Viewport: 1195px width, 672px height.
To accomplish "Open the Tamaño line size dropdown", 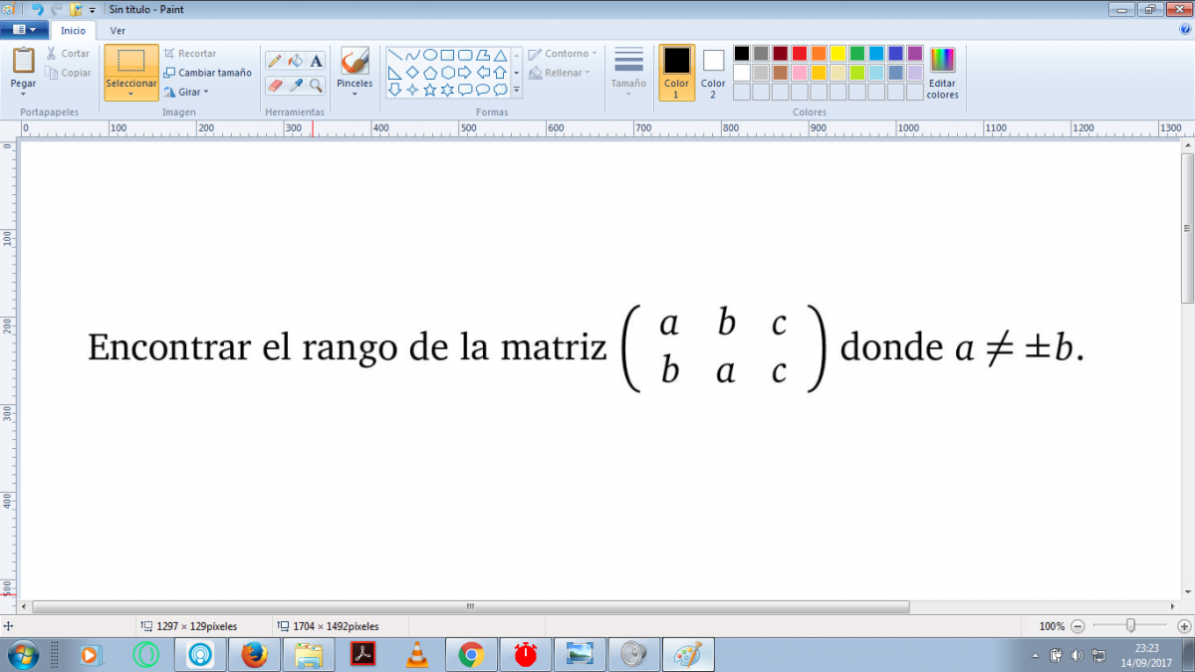I will coord(628,73).
